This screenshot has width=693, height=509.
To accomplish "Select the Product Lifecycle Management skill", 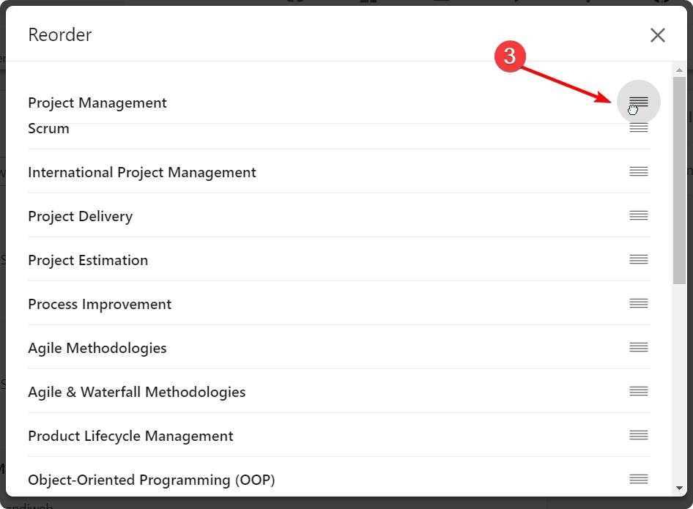I will [x=130, y=436].
